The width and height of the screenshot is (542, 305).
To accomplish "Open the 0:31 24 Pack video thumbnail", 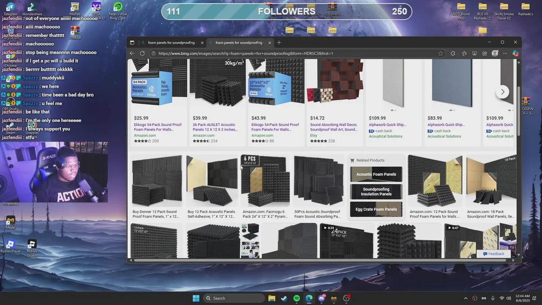I will pyautogui.click(x=346, y=241).
